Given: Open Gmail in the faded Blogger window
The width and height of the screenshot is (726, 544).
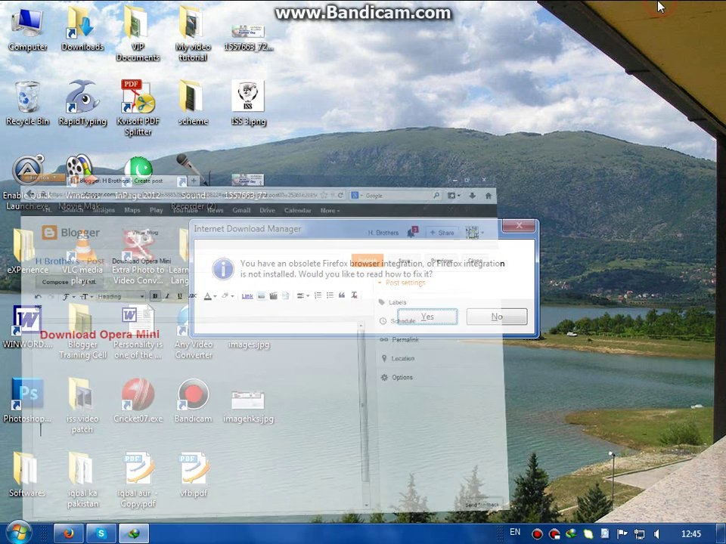Looking at the screenshot, I should pos(241,211).
